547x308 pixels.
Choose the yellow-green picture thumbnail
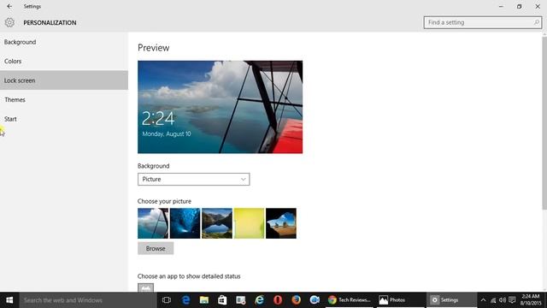[249, 223]
